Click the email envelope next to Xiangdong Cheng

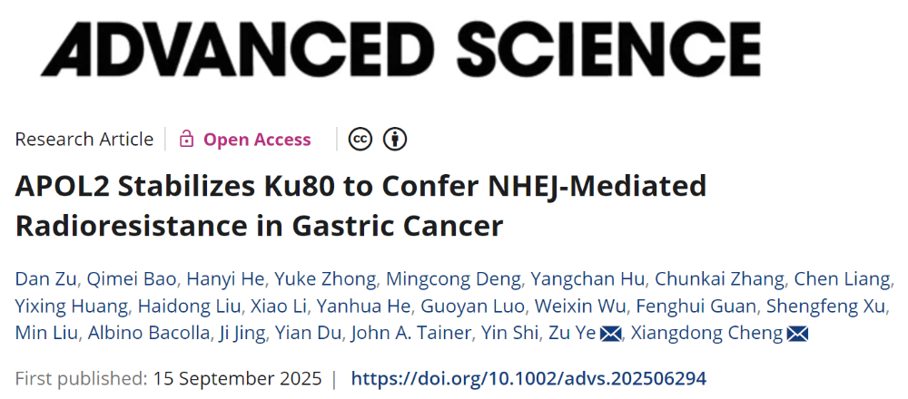797,334
